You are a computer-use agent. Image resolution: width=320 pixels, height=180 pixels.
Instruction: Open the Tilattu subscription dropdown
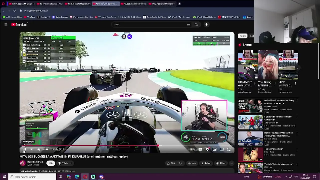[65, 163]
